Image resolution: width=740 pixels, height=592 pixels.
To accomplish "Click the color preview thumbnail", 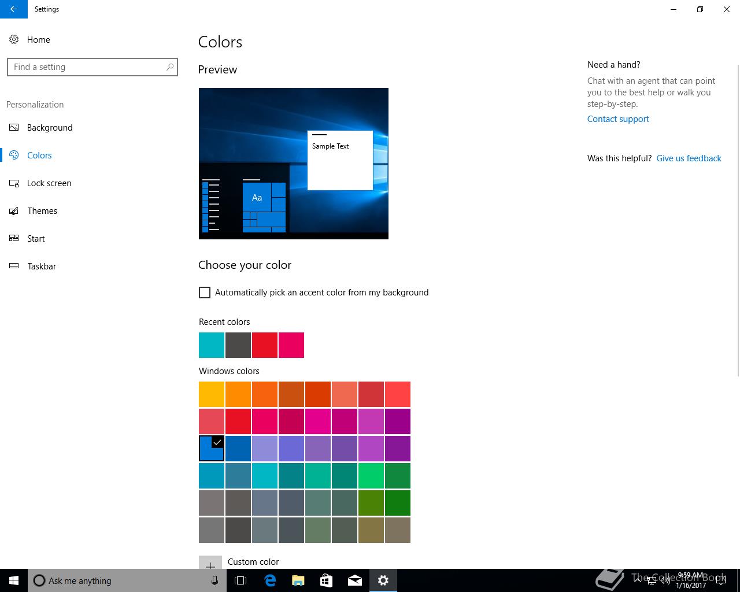I will pyautogui.click(x=294, y=164).
